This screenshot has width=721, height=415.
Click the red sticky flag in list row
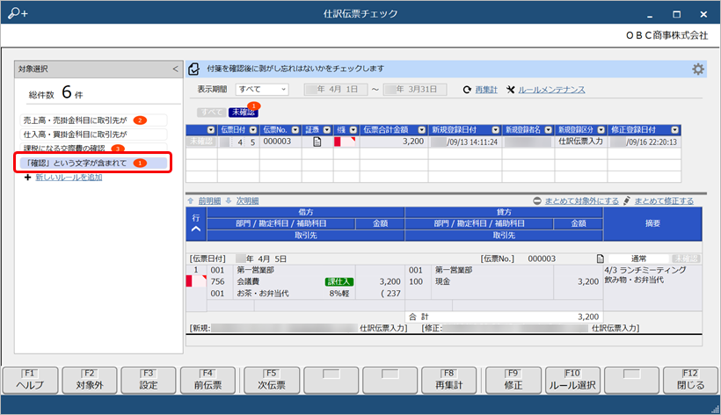[x=345, y=142]
